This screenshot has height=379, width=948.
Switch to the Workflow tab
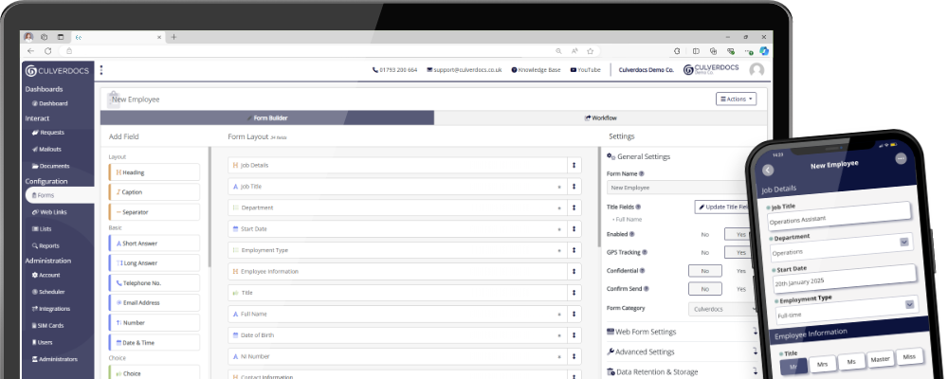(600, 117)
